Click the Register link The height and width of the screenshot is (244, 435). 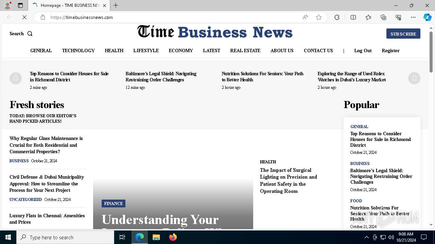390,50
